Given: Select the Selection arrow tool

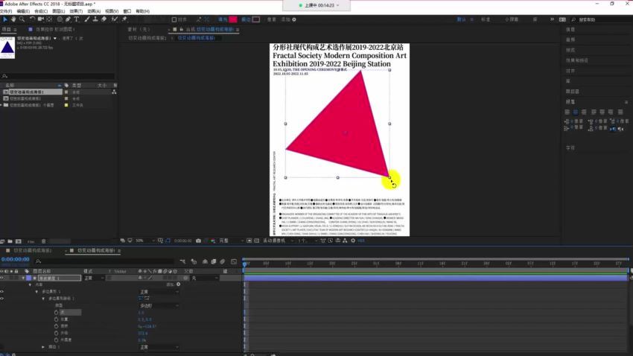Looking at the screenshot, I should 5,19.
